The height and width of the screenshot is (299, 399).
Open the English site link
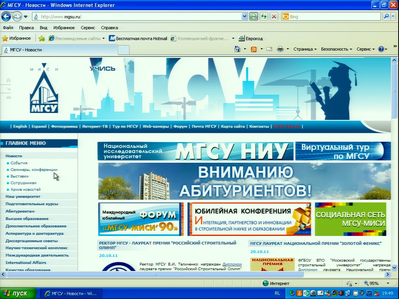pos(20,127)
